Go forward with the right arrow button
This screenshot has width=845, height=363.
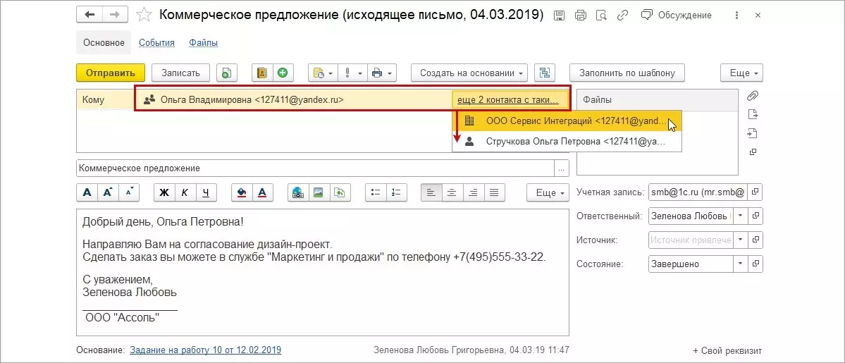click(x=115, y=15)
